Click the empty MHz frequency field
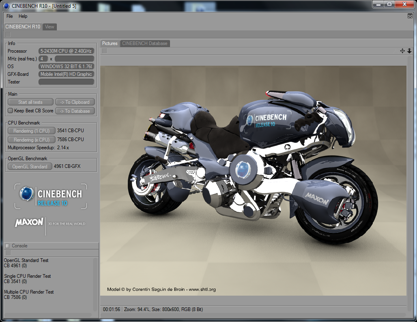The image size is (417, 322). click(x=75, y=59)
